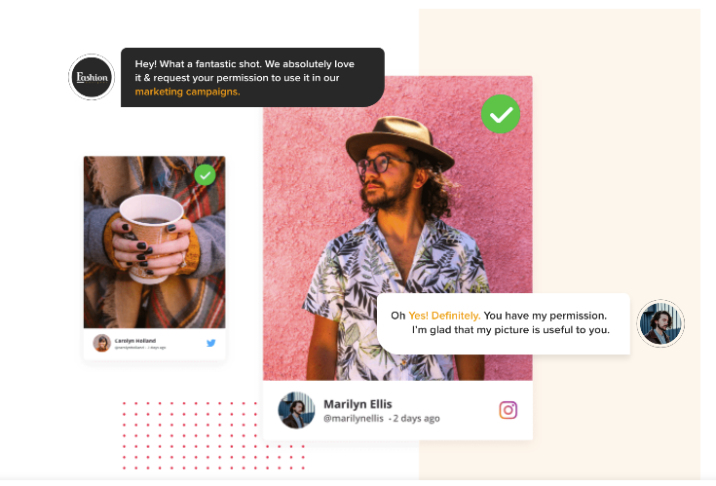716x486 pixels.
Task: Click the white permission reply bubble
Action: point(504,323)
